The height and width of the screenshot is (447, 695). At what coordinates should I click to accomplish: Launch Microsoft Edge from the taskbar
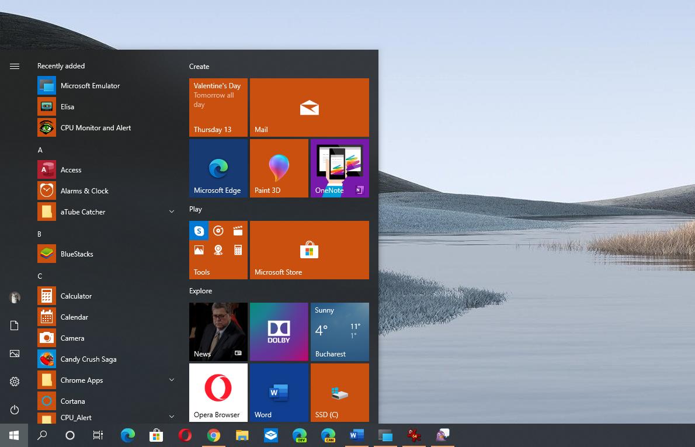pyautogui.click(x=128, y=435)
